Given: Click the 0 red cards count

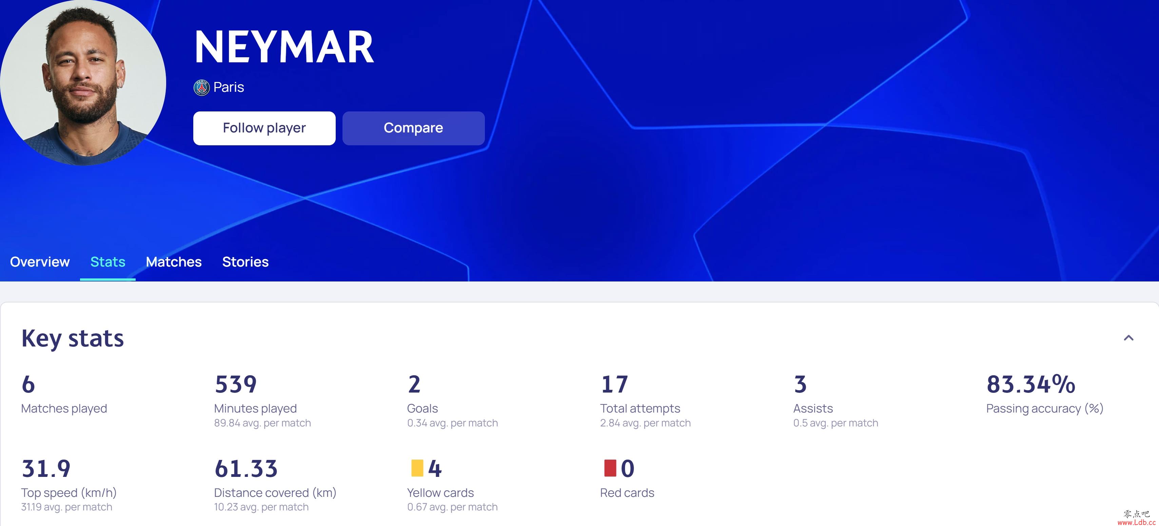Looking at the screenshot, I should coord(628,468).
